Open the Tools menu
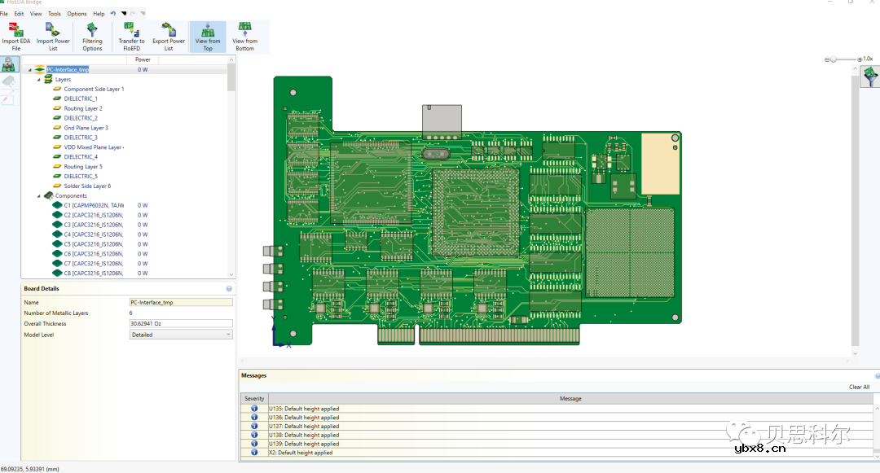880x473 pixels. click(54, 13)
